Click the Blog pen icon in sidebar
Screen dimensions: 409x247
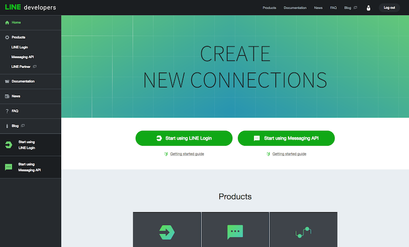7,126
